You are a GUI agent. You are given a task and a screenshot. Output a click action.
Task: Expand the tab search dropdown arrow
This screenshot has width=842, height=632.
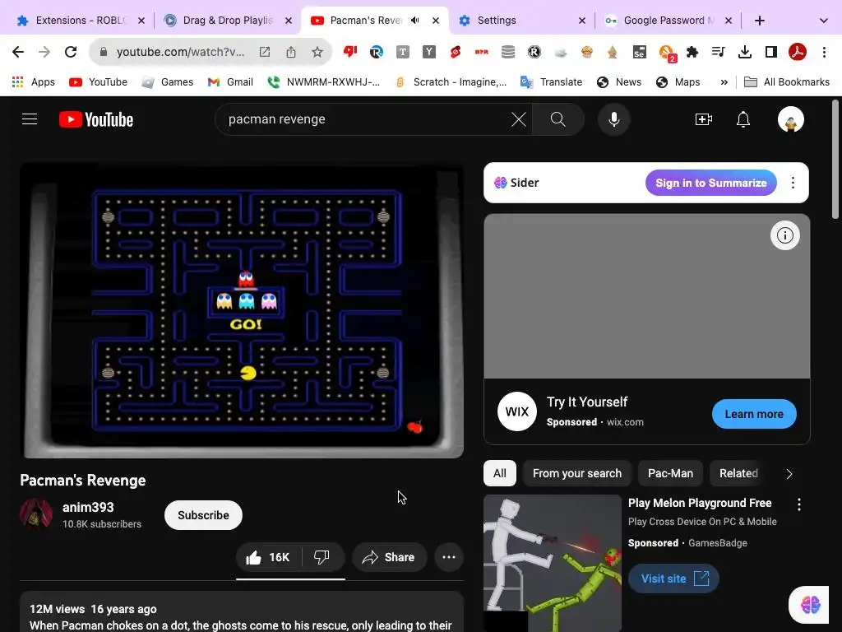point(823,21)
